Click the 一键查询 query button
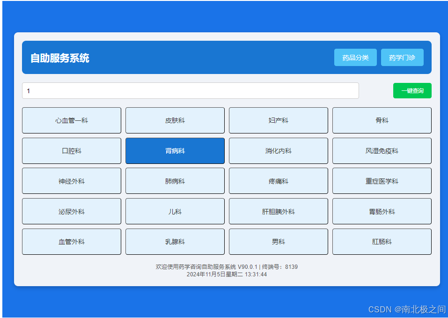This screenshot has width=448, height=318. pyautogui.click(x=412, y=90)
